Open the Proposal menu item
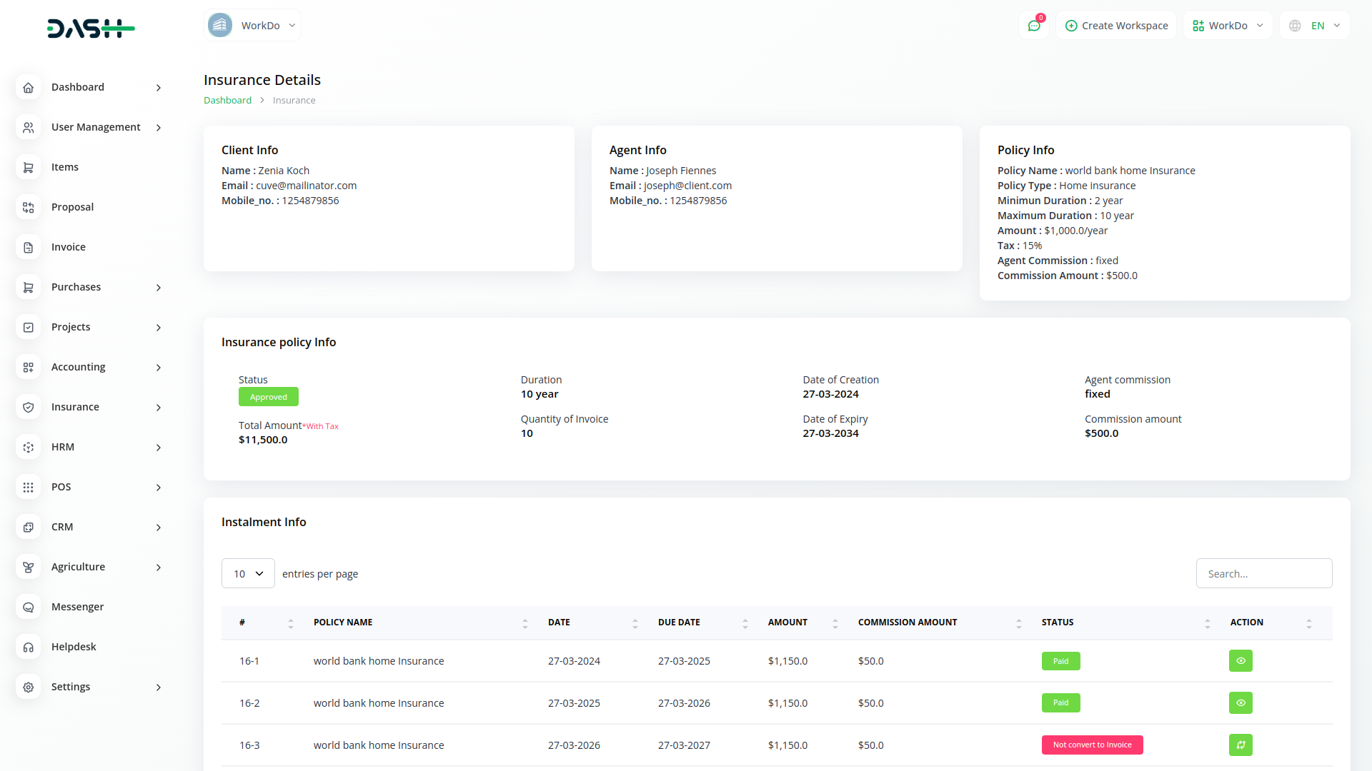The height and width of the screenshot is (771, 1372). [x=72, y=207]
